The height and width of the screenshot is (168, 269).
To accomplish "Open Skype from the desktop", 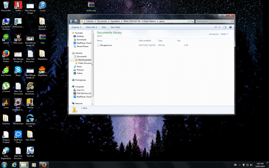I will (x=18, y=71).
